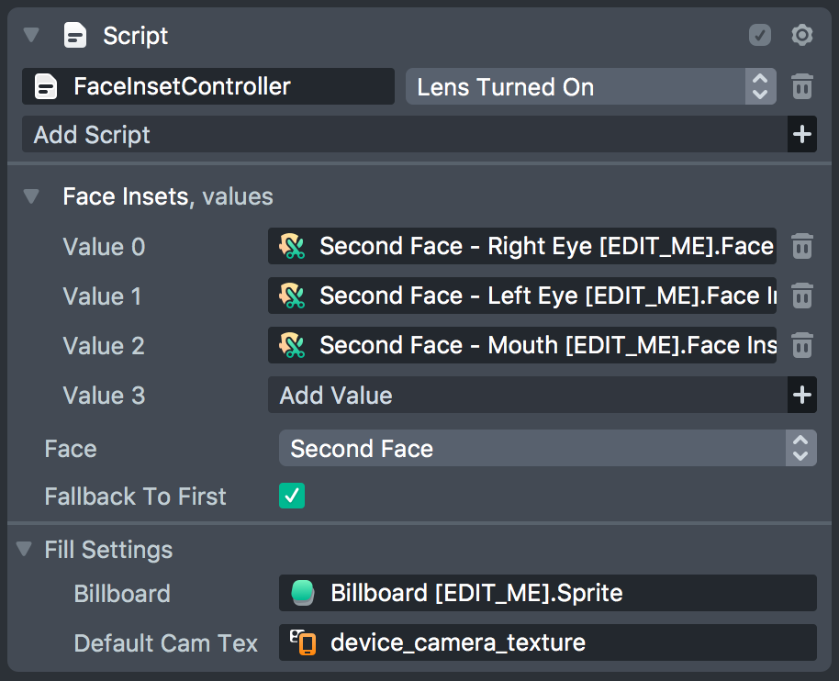This screenshot has width=839, height=681.
Task: Click the plus icon beside Add Value
Action: (x=801, y=396)
